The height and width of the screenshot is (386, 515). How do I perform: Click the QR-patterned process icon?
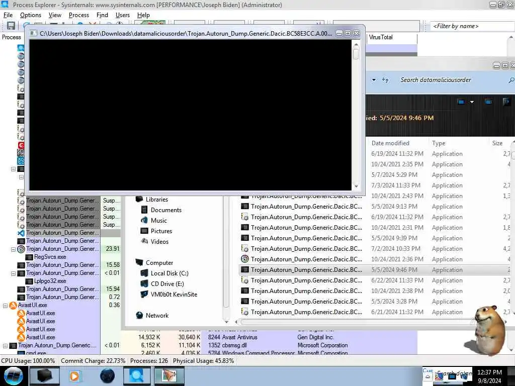(21, 153)
